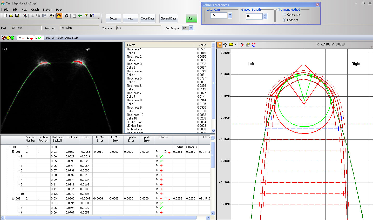The image size is (373, 220).
Task: Collapse section 002 in the tree
Action: pos(13,198)
